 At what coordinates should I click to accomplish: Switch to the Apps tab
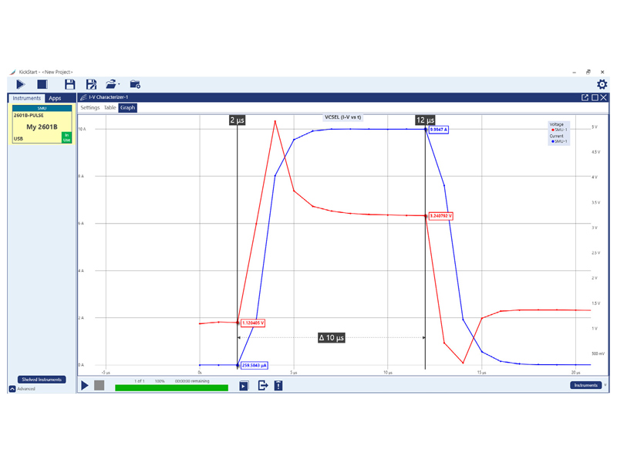pyautogui.click(x=55, y=99)
